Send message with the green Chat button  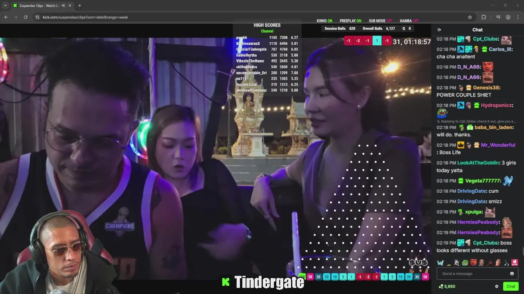point(510,287)
